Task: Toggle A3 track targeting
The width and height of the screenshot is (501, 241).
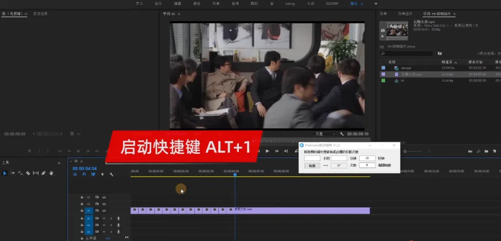Action: (x=89, y=232)
